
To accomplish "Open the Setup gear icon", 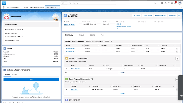I will [x=172, y=3].
